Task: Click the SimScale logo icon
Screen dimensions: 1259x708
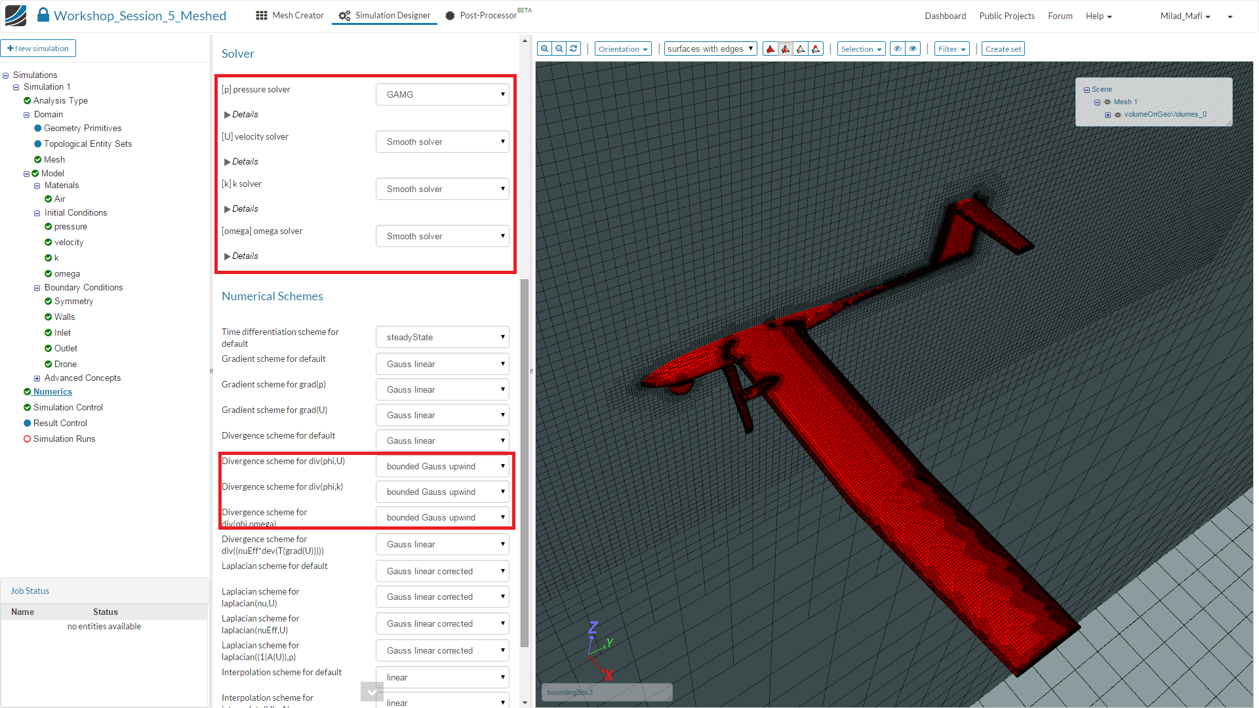Action: point(16,15)
